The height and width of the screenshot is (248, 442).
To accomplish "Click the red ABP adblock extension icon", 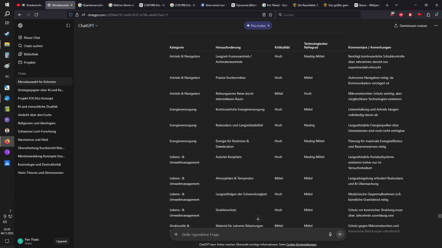I will coord(401,15).
